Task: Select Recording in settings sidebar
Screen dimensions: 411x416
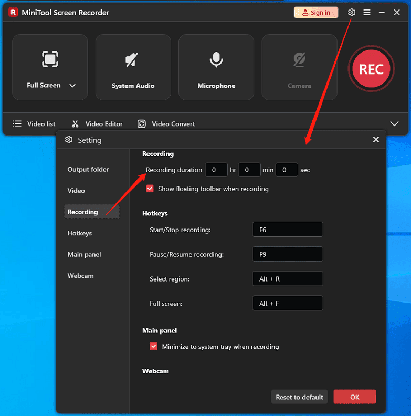Action: point(92,212)
